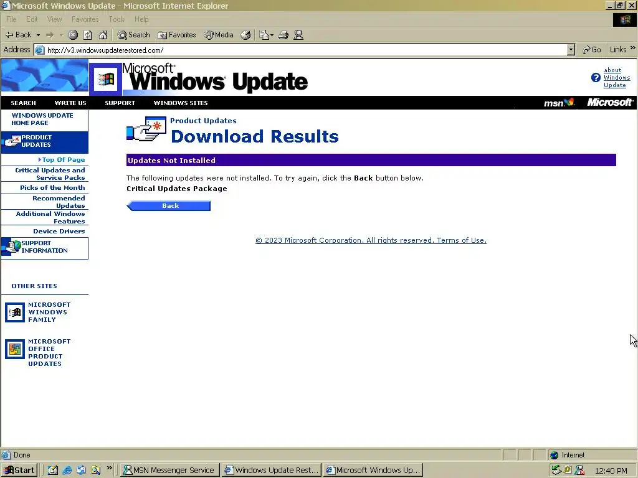The height and width of the screenshot is (478, 638).
Task: Open the Media bar from toolbar
Action: point(219,35)
